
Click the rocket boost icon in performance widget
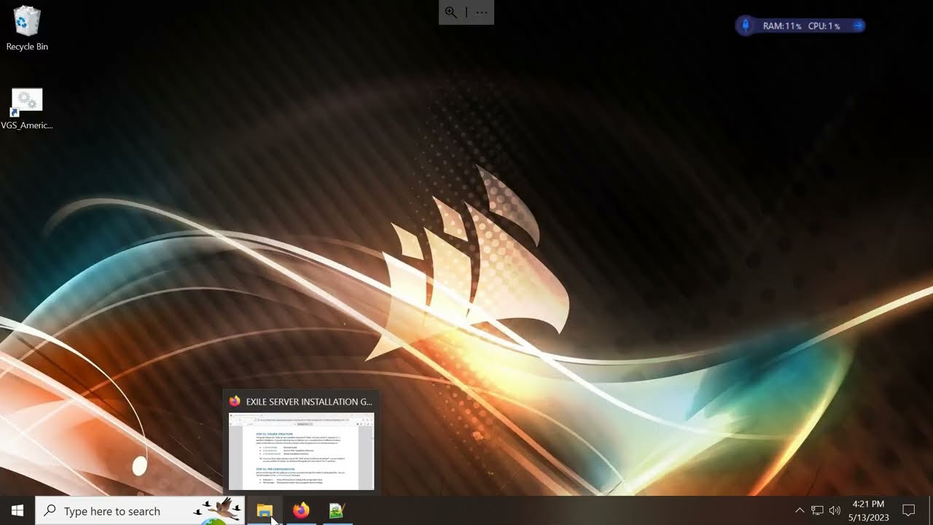[x=746, y=26]
